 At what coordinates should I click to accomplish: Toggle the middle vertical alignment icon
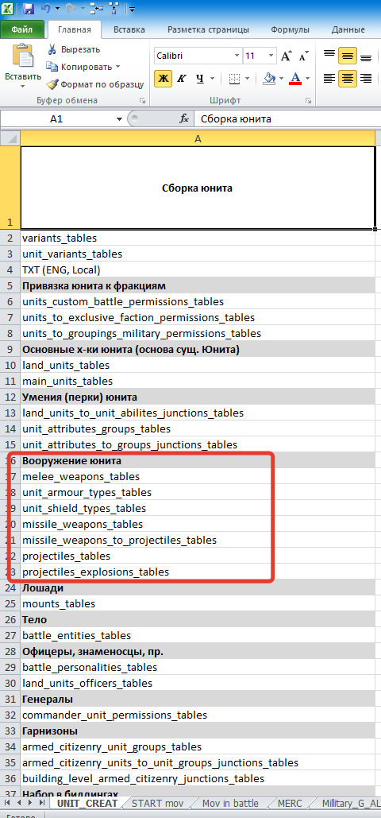348,56
